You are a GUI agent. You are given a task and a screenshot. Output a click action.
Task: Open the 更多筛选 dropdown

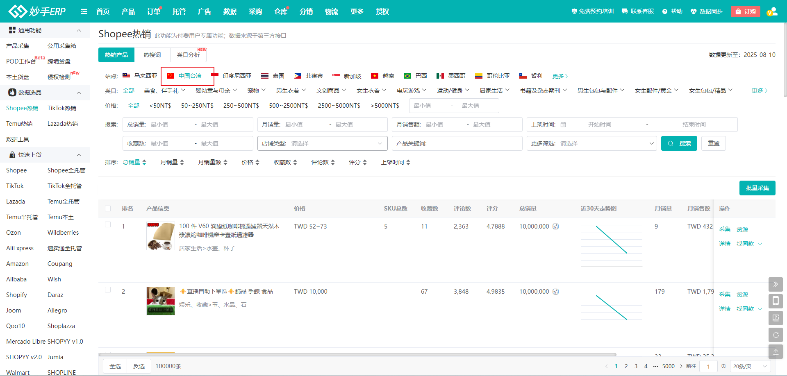(592, 143)
